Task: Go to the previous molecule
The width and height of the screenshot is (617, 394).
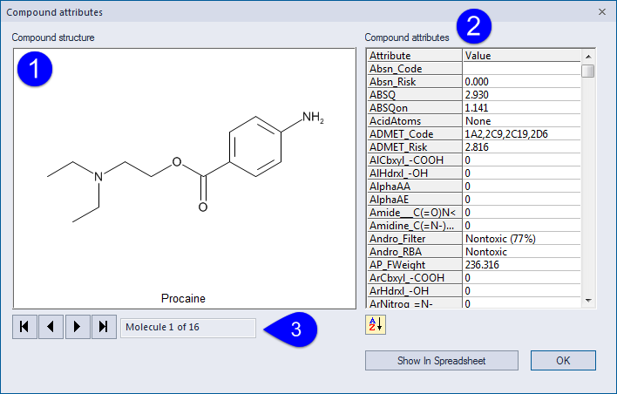Action: tap(51, 327)
